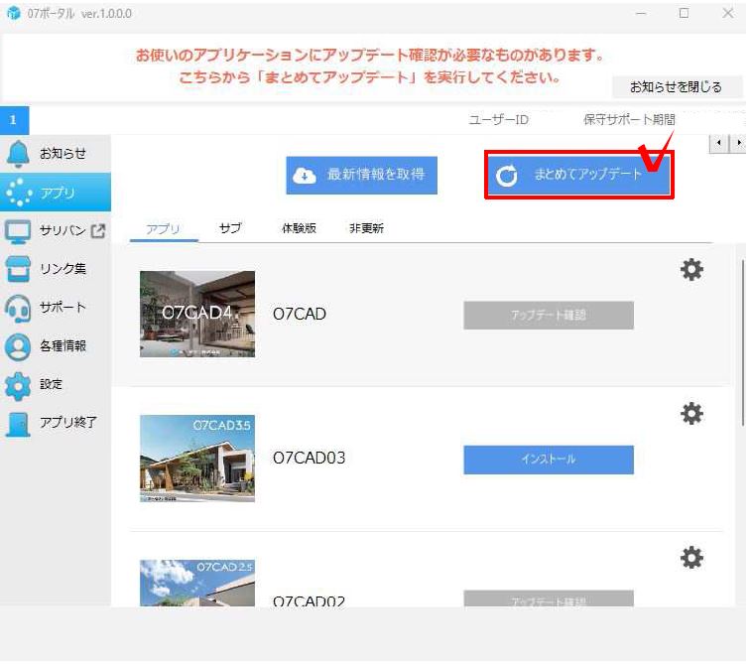Open the サポート headset icon
Screen dimensions: 751x664
[x=18, y=308]
